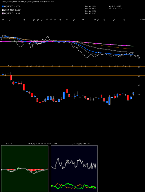Click the tall blue candle near 13
145x192 pixels.
(110, 101)
